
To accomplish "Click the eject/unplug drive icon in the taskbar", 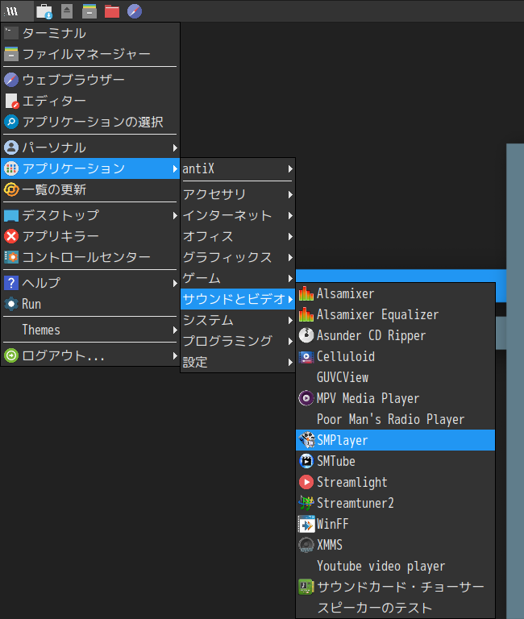I will coord(67,11).
